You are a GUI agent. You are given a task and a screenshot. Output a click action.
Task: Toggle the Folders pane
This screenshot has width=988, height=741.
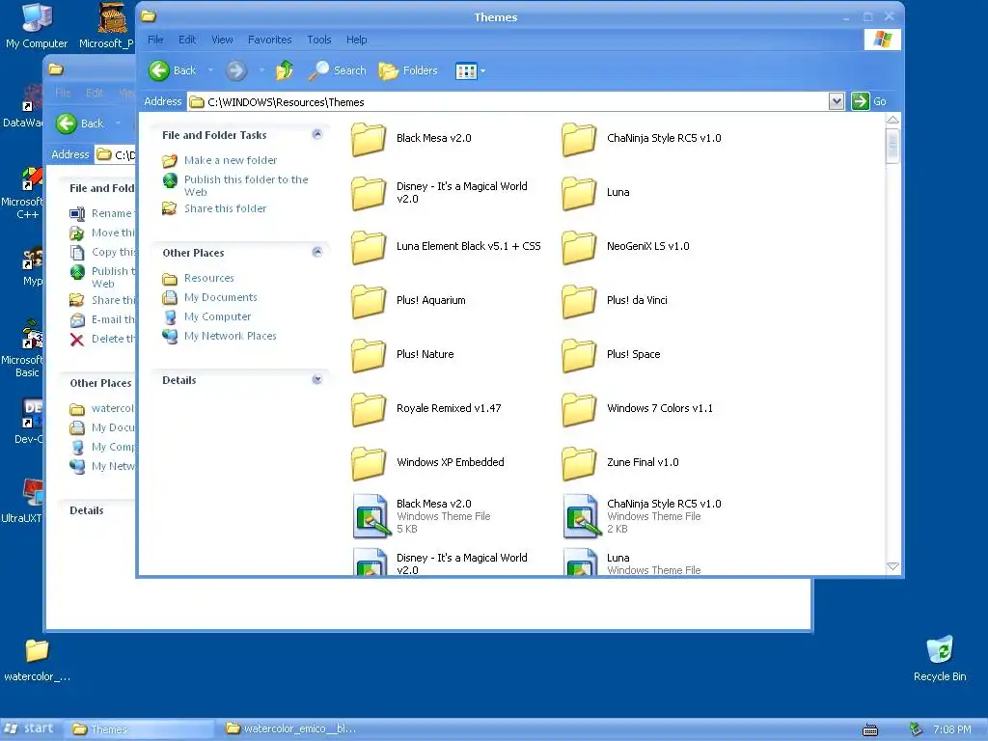coord(408,70)
